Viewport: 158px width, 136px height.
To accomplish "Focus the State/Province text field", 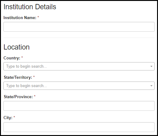I will (79, 106).
